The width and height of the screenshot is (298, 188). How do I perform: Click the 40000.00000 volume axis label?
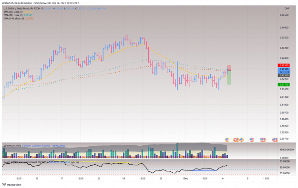coord(287,150)
